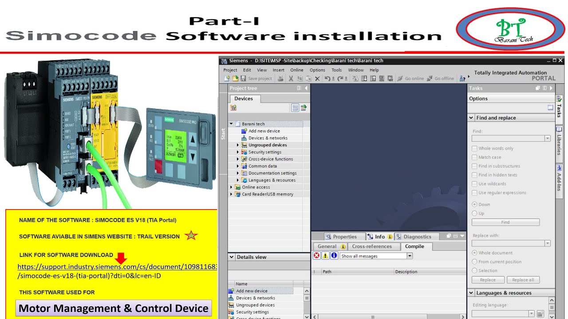Collapse project tree with the left arrow

(x=306, y=88)
